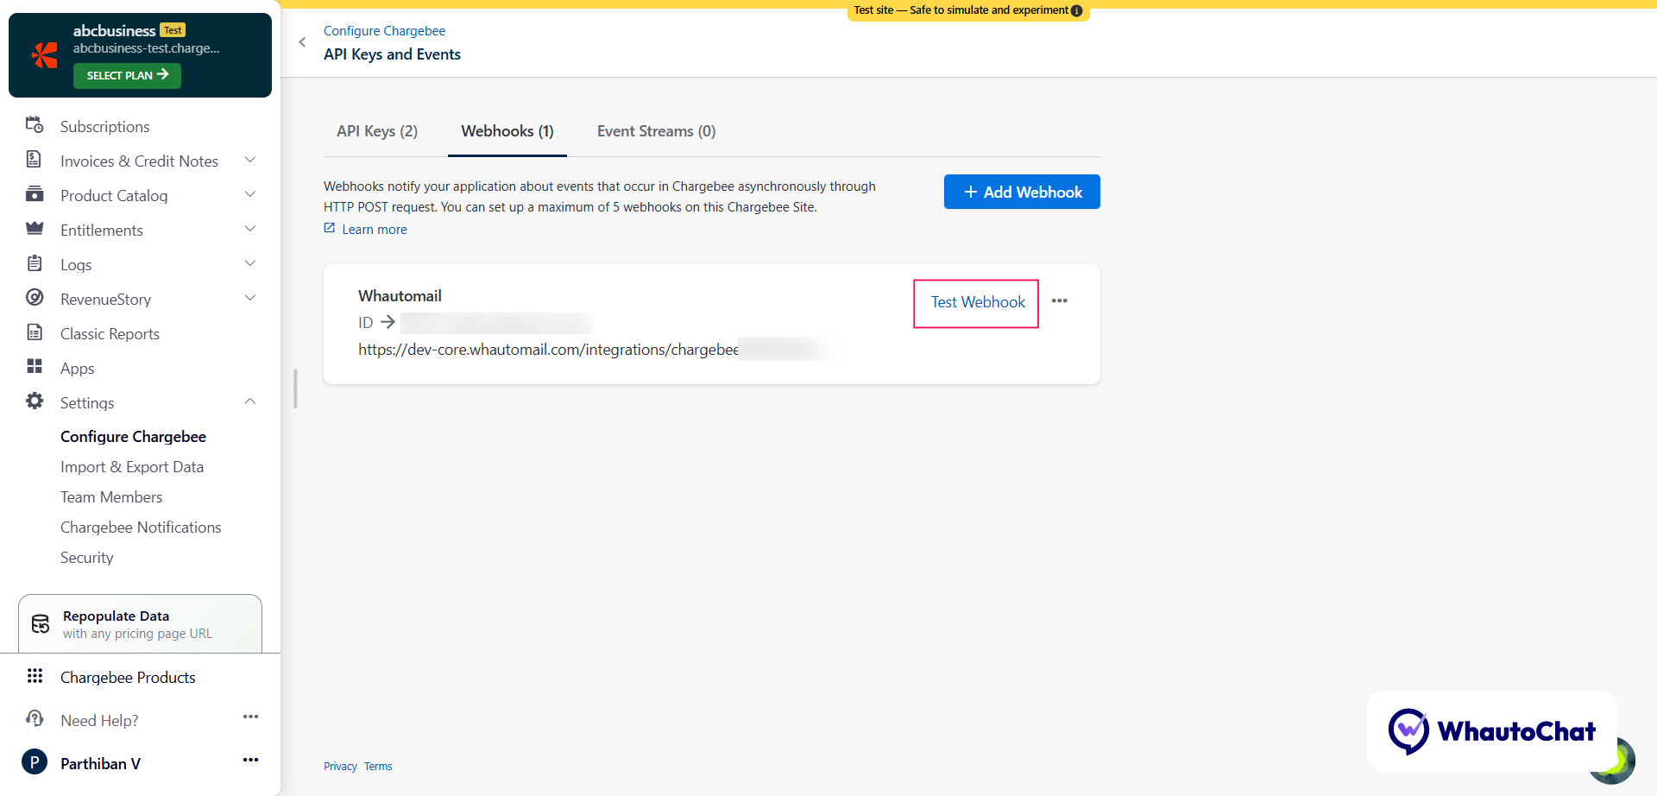1657x796 pixels.
Task: Switch to the API Keys tab
Action: [x=377, y=130]
